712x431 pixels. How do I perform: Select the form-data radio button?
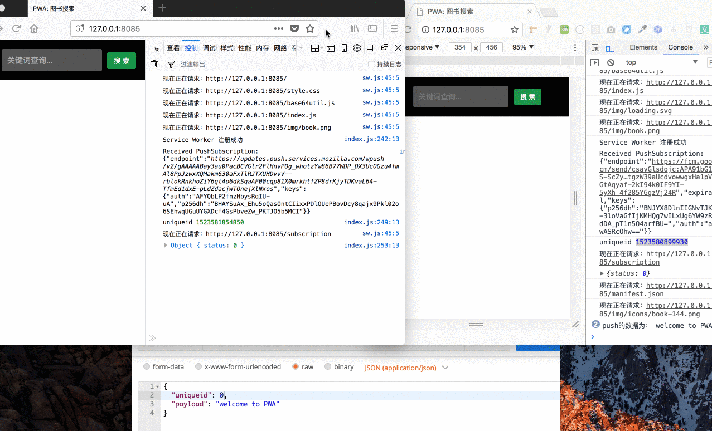coord(147,367)
